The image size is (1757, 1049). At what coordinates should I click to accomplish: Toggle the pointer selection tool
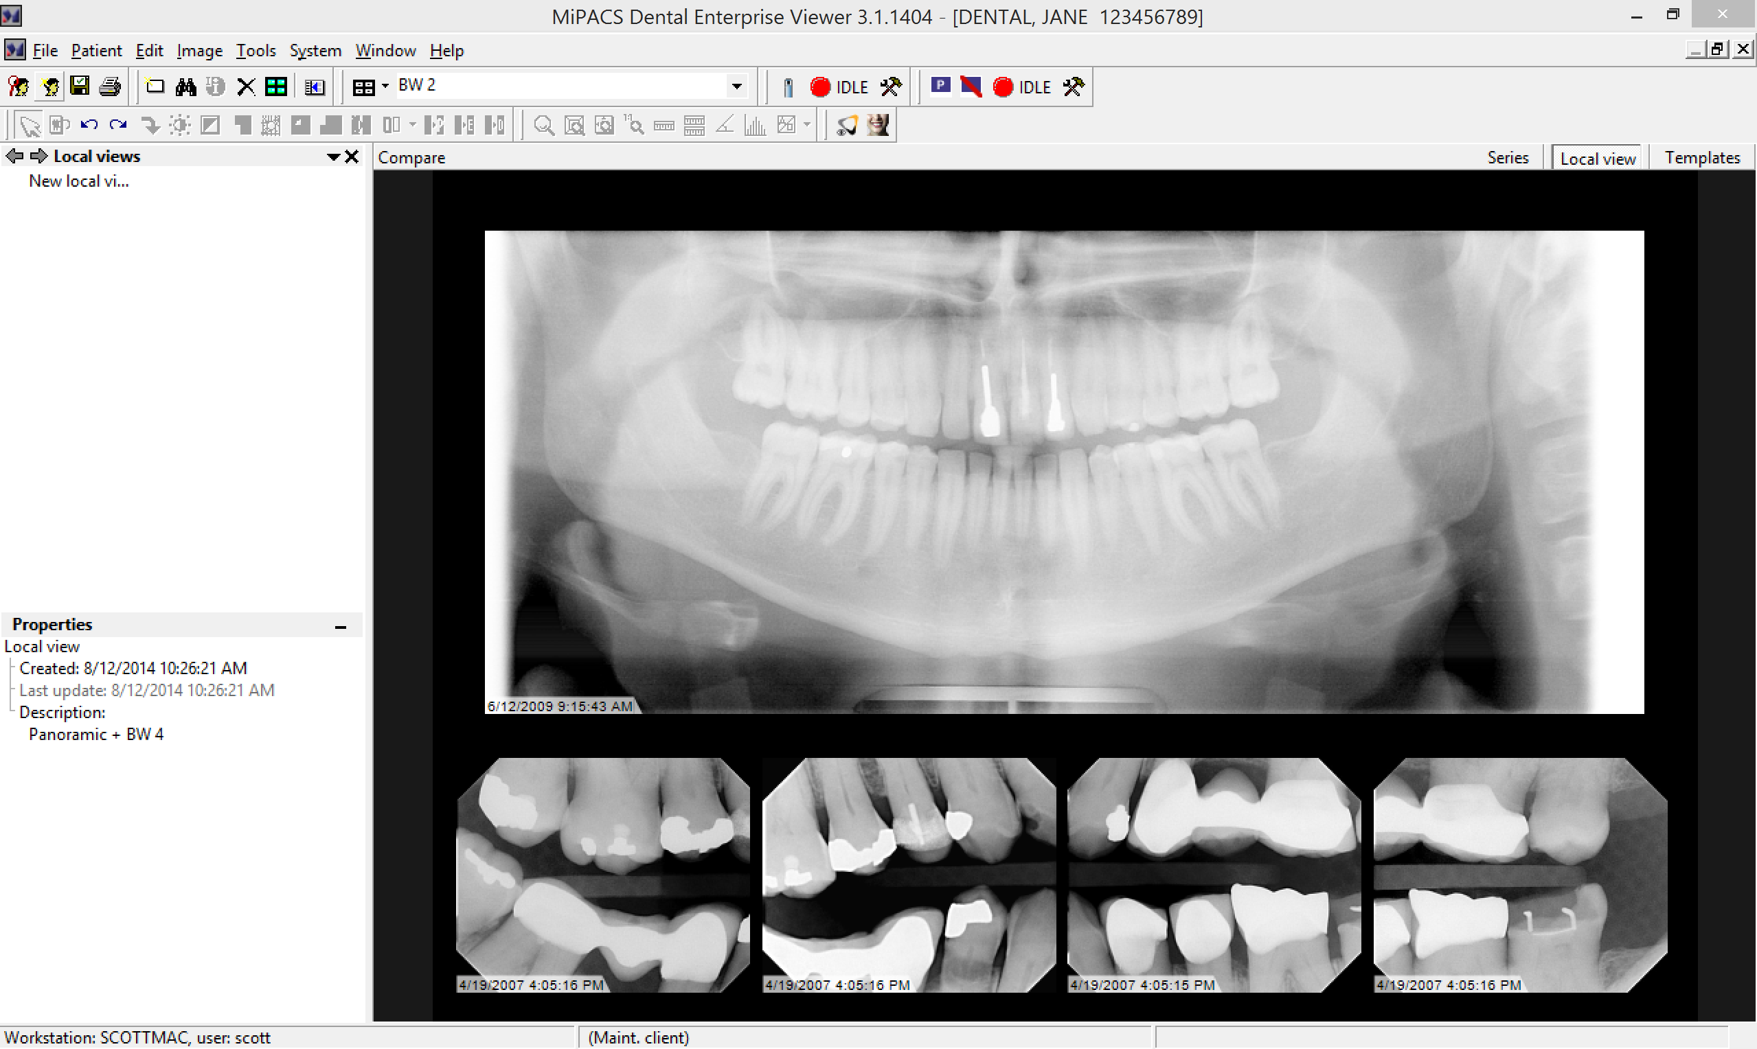pos(29,125)
